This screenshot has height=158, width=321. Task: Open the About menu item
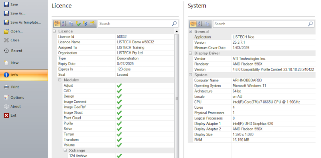click(24, 106)
